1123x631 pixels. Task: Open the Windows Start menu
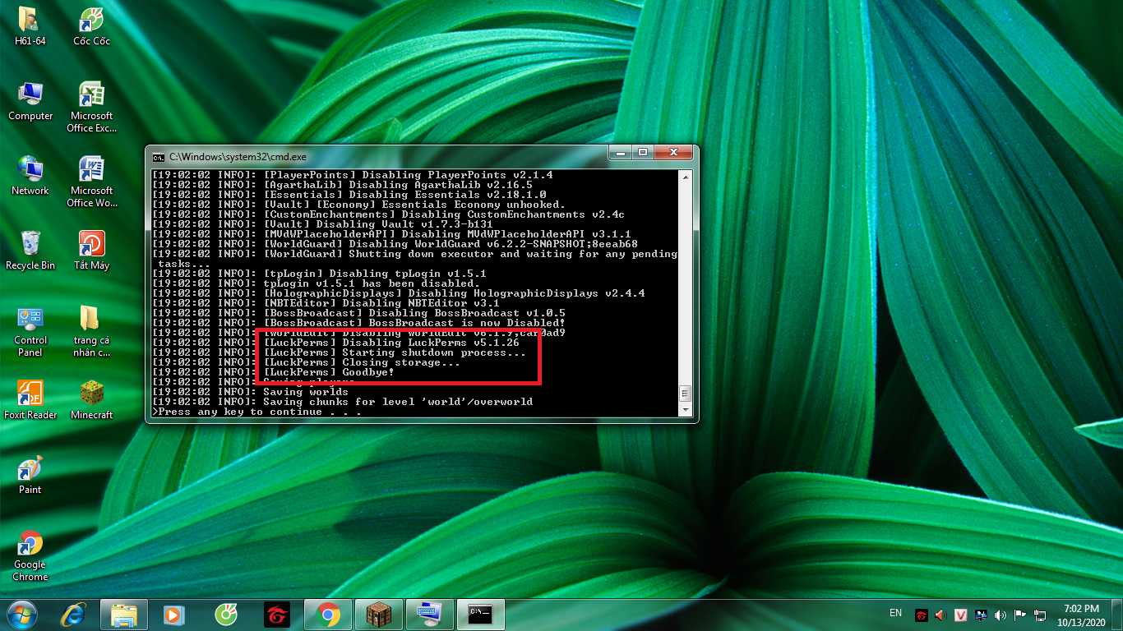coord(22,615)
